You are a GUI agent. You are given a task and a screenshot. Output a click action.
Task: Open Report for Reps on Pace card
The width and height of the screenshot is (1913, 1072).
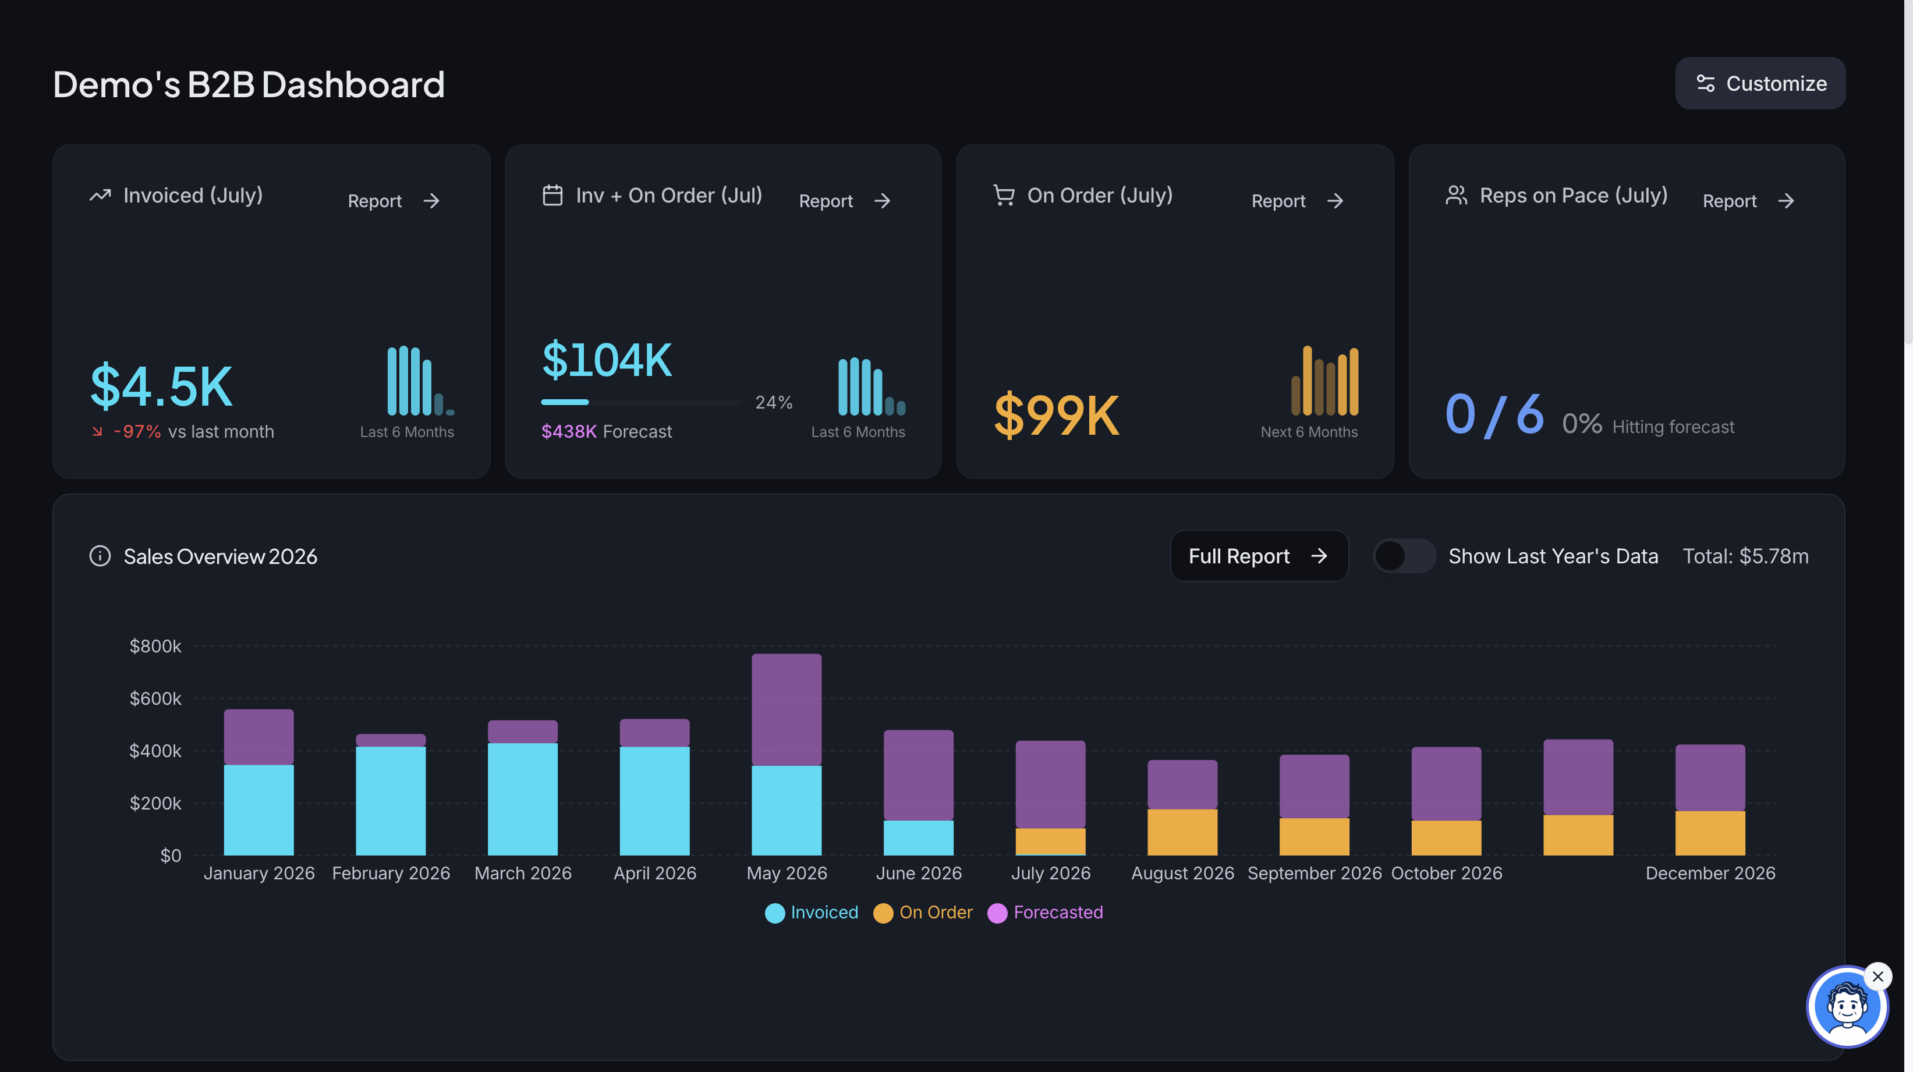[1749, 201]
